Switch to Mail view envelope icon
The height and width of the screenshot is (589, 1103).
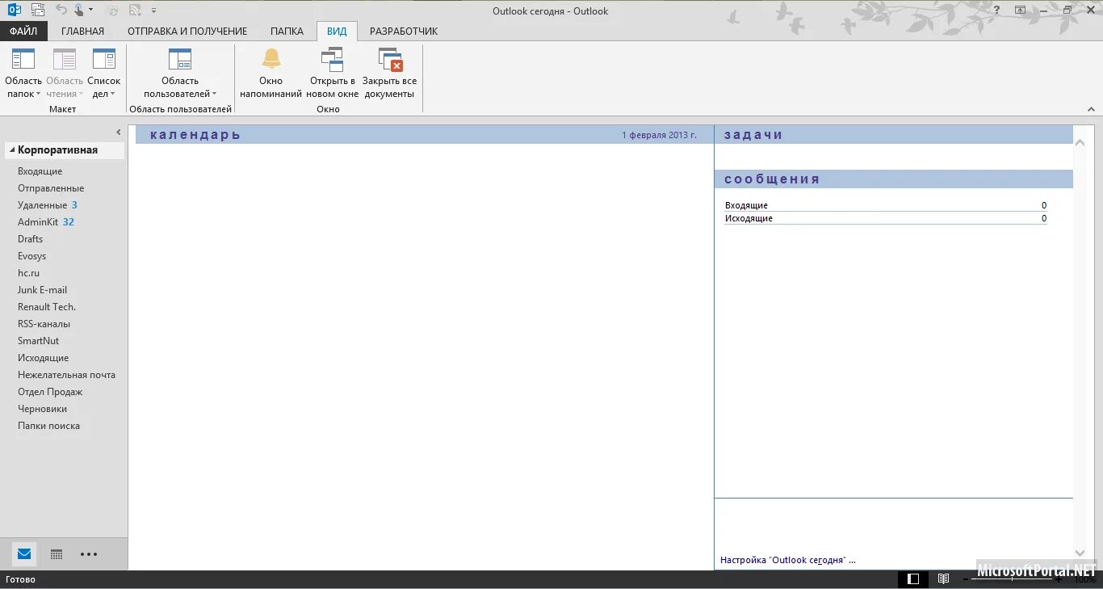(24, 554)
